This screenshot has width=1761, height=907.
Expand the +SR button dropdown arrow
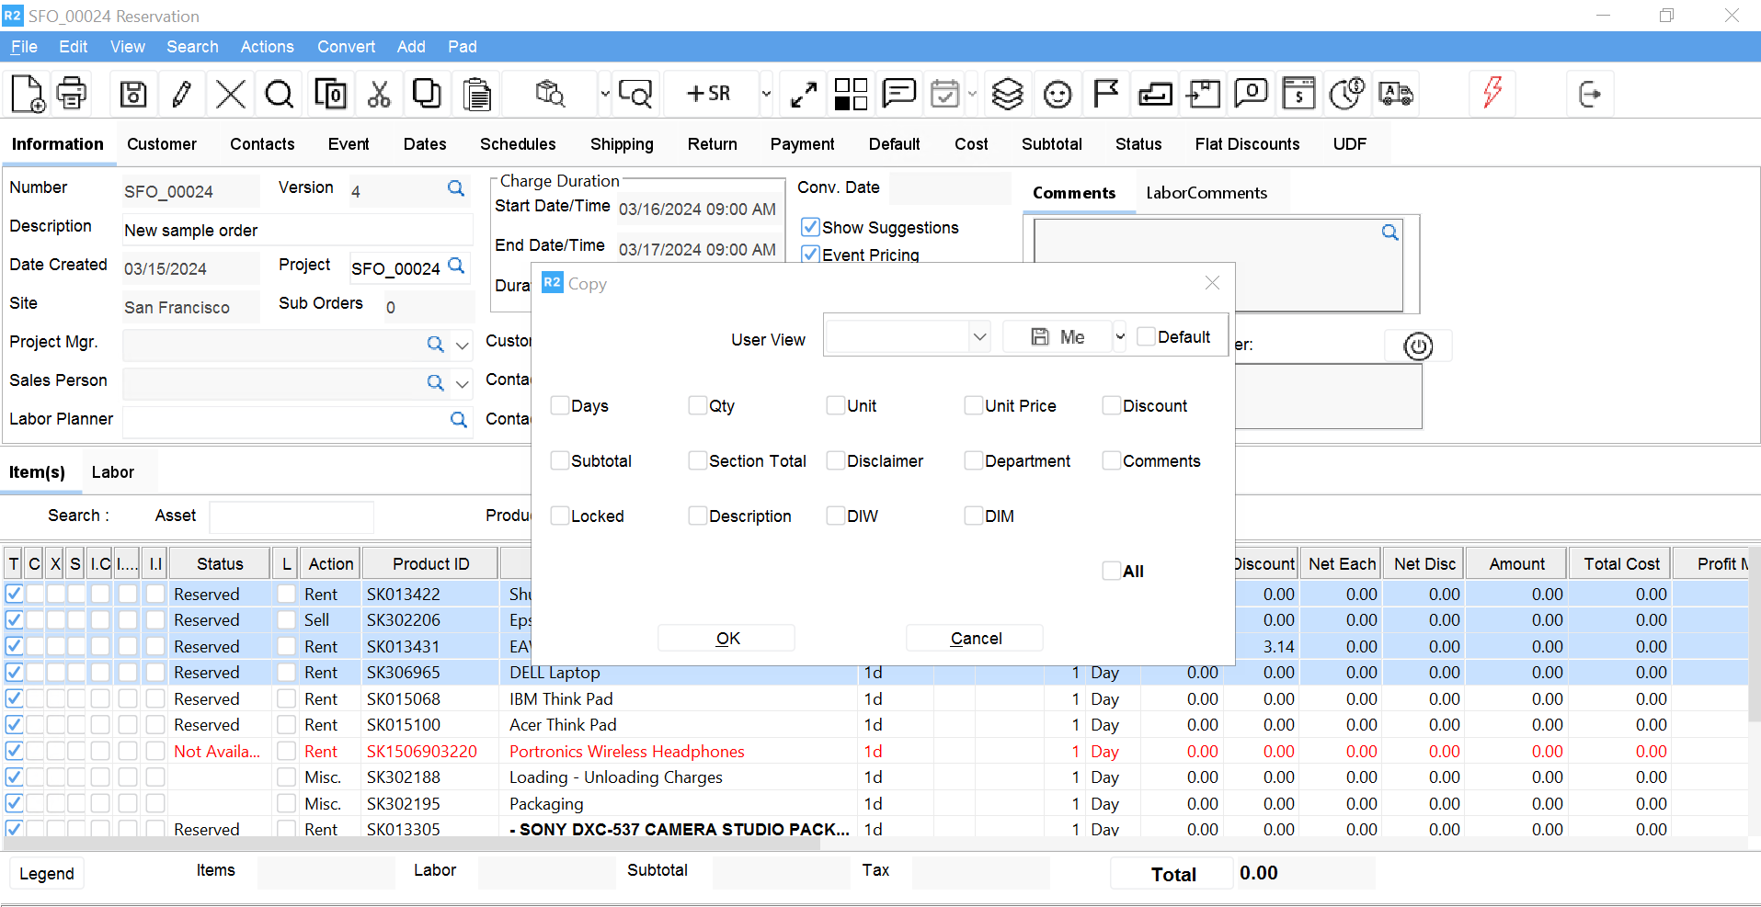(x=766, y=94)
